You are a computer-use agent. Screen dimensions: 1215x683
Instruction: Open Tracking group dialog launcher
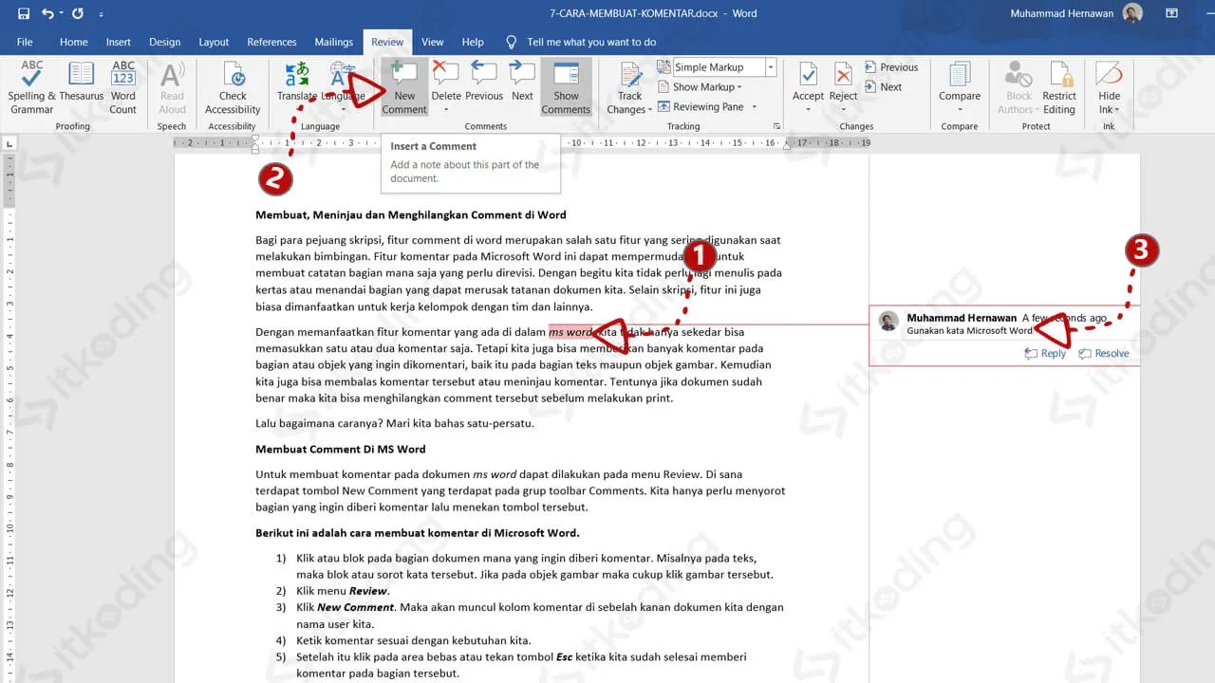(x=777, y=126)
